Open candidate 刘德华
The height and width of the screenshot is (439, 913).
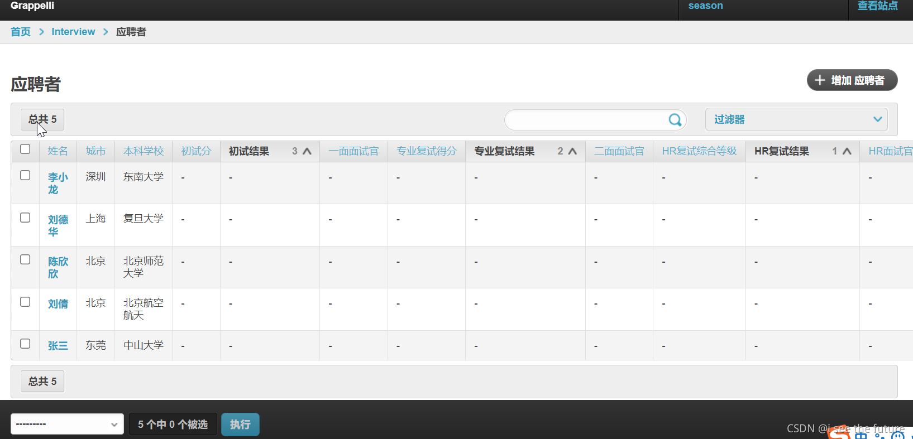click(58, 226)
